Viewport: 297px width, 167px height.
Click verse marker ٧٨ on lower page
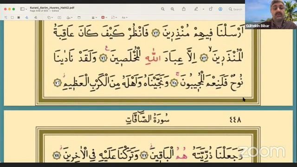click(x=57, y=155)
